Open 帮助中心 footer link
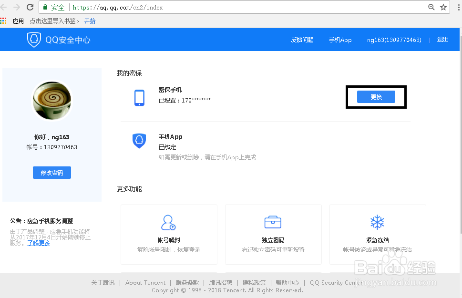Viewport: 462px width, 298px height. point(287,282)
